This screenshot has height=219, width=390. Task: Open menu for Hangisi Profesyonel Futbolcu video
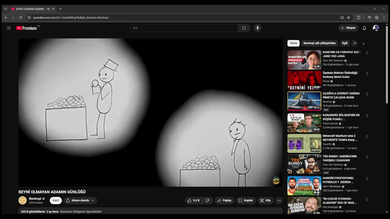(367, 179)
